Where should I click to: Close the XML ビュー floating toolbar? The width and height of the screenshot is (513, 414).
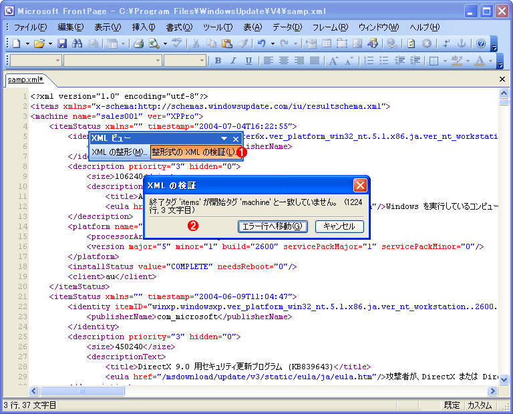tap(236, 139)
